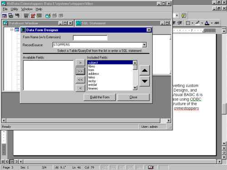This screenshot has height=170, width=227.
Task: Click the third VisData toolbar icon, snapshot-type recordset
Action: point(17,15)
